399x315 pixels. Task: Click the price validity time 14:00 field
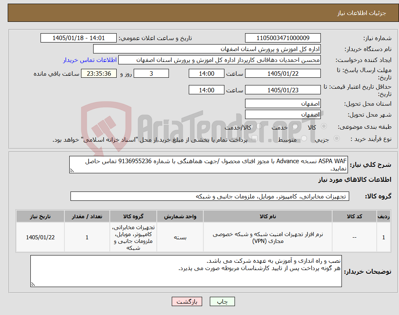tap(206, 90)
